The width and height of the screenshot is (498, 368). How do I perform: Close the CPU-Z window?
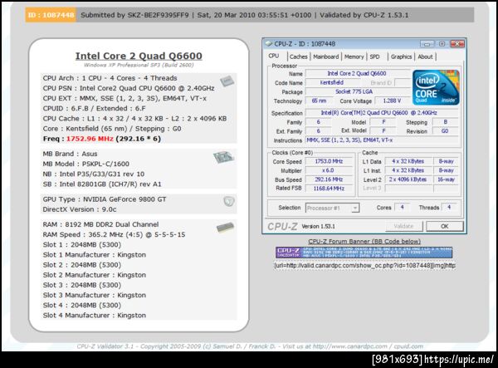(x=457, y=44)
